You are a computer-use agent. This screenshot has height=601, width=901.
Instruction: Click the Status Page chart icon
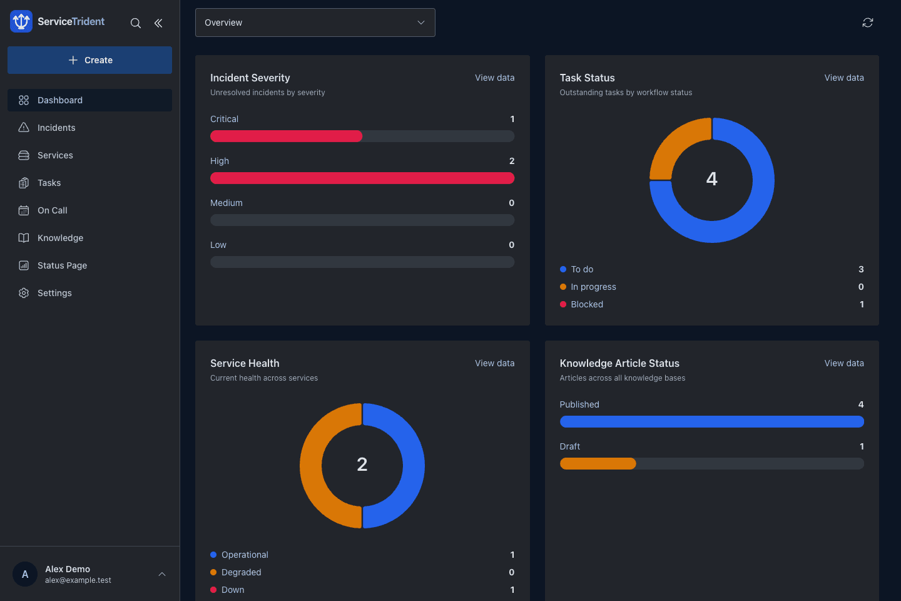(24, 265)
